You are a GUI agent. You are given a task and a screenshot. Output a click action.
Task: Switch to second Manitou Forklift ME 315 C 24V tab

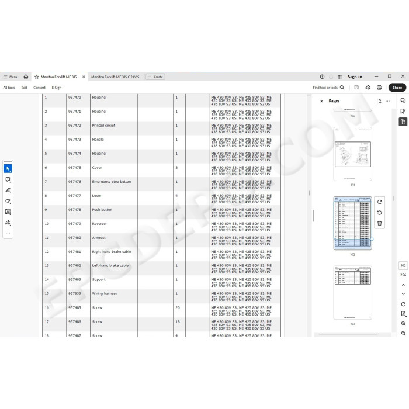[116, 77]
